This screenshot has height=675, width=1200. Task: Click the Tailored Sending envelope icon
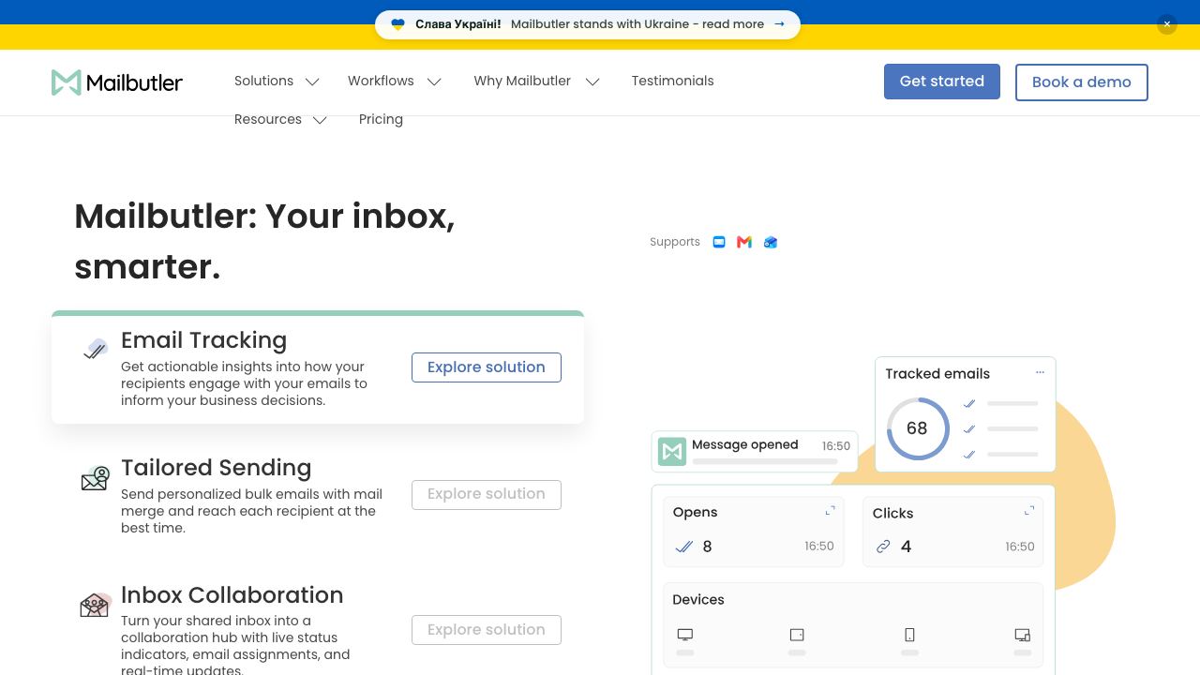[95, 478]
